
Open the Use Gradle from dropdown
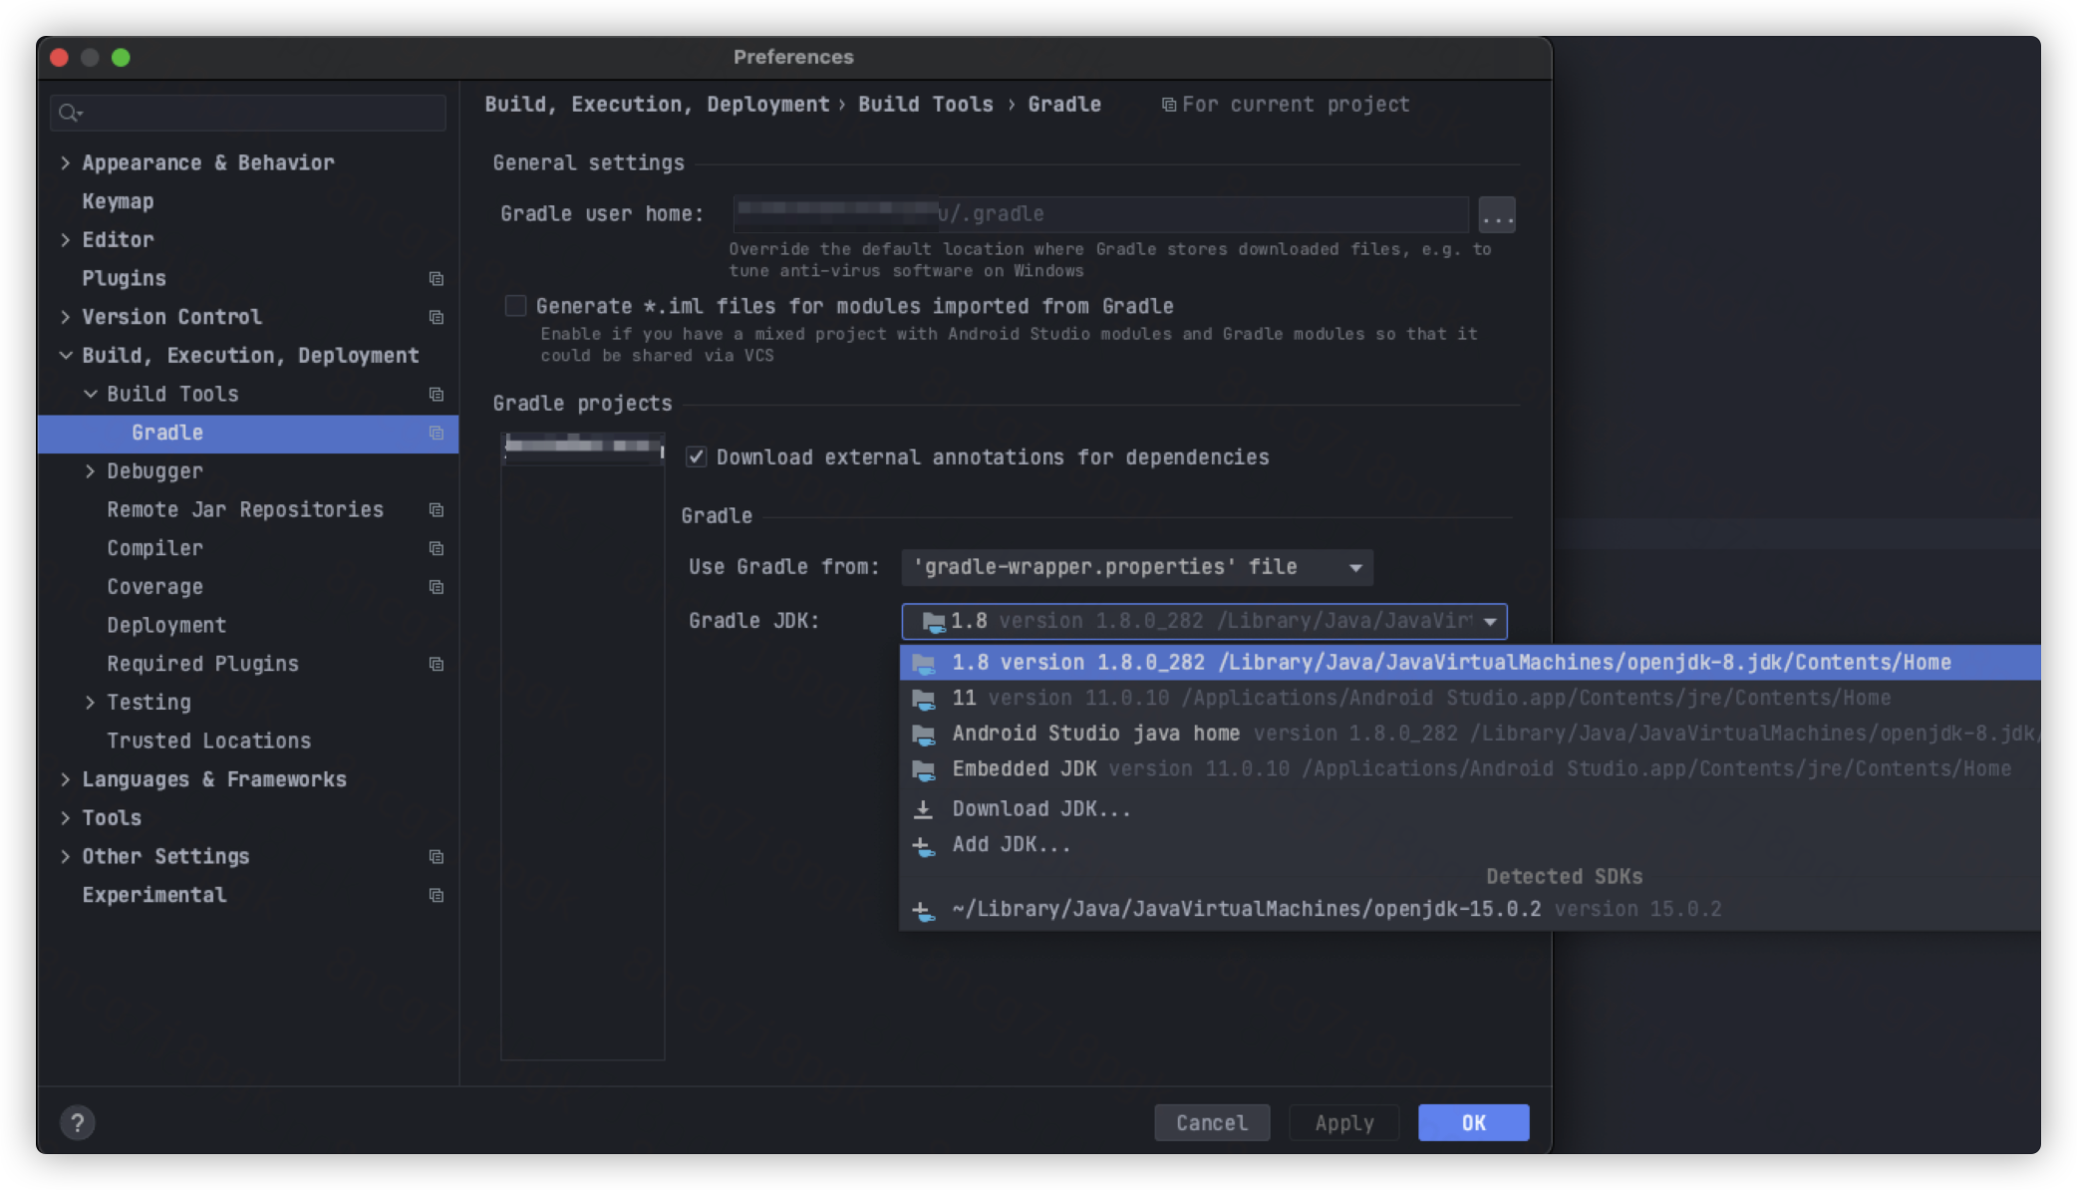point(1134,566)
